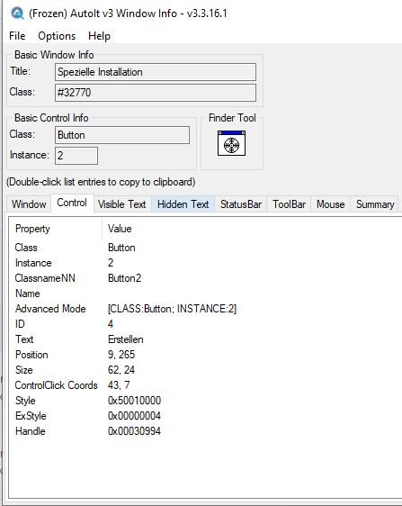The height and width of the screenshot is (506, 402).
Task: Click the Instance field showing 2
Action: (76, 156)
